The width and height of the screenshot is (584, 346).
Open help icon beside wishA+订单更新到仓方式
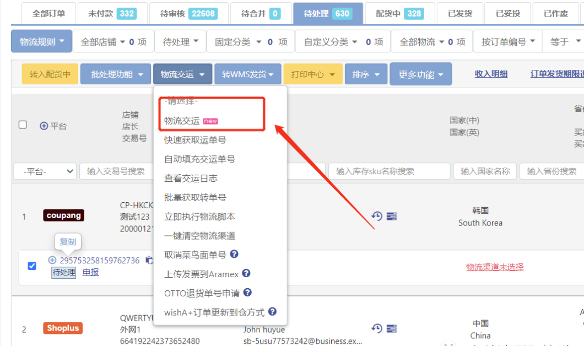coord(272,311)
